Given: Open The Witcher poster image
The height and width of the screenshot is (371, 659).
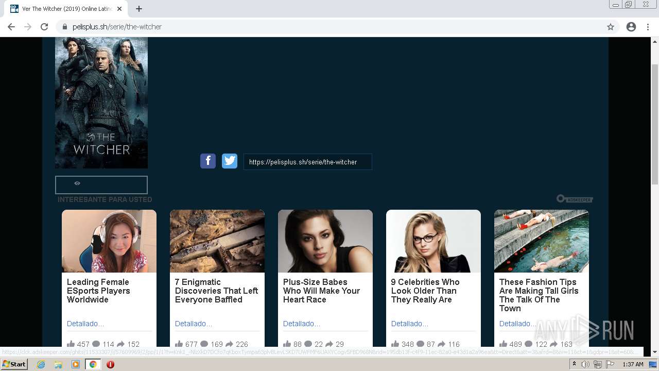Looking at the screenshot, I should (x=101, y=103).
